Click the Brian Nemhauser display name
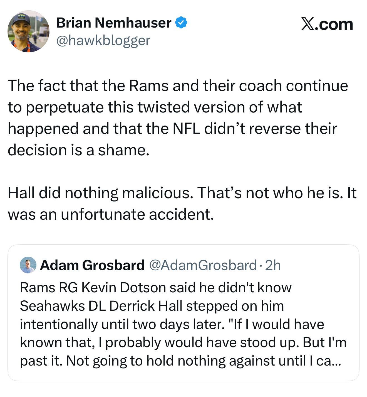 [x=114, y=23]
